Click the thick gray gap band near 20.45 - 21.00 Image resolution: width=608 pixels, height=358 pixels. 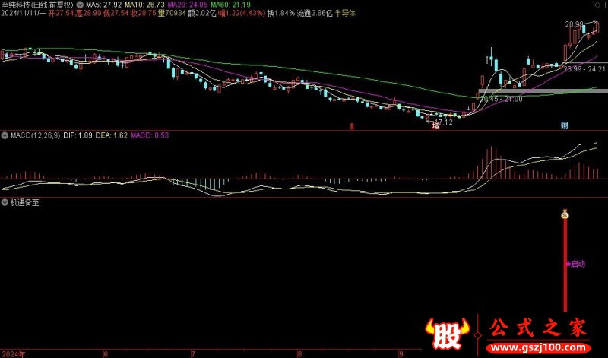(x=543, y=92)
